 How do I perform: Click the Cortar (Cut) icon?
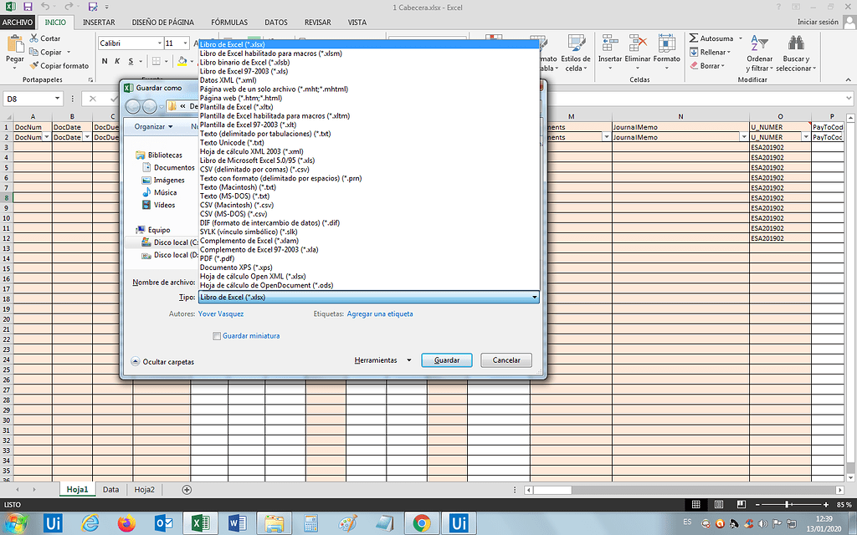(33, 38)
